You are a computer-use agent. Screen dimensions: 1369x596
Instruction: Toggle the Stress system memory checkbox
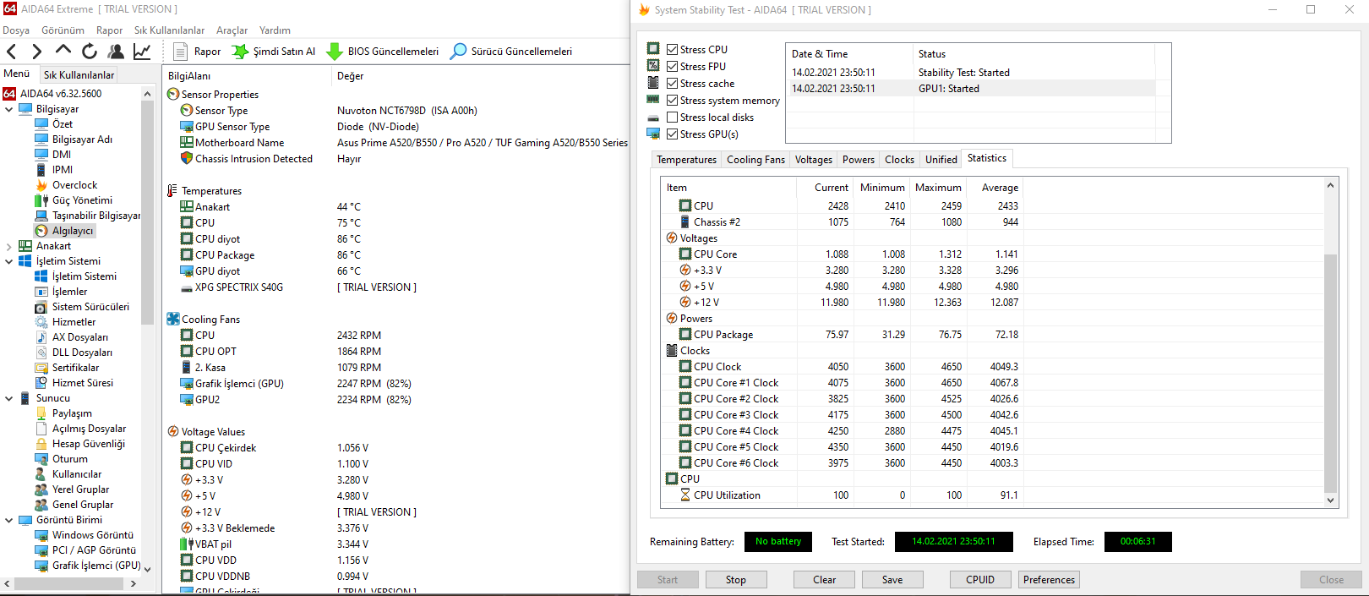(672, 100)
